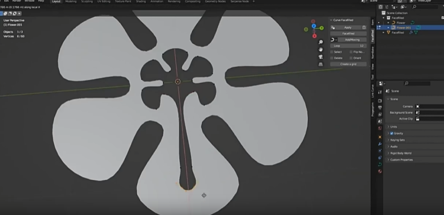The image size is (444, 215).
Task: Click the pan hand icon in viewport
Action: tap(320, 49)
